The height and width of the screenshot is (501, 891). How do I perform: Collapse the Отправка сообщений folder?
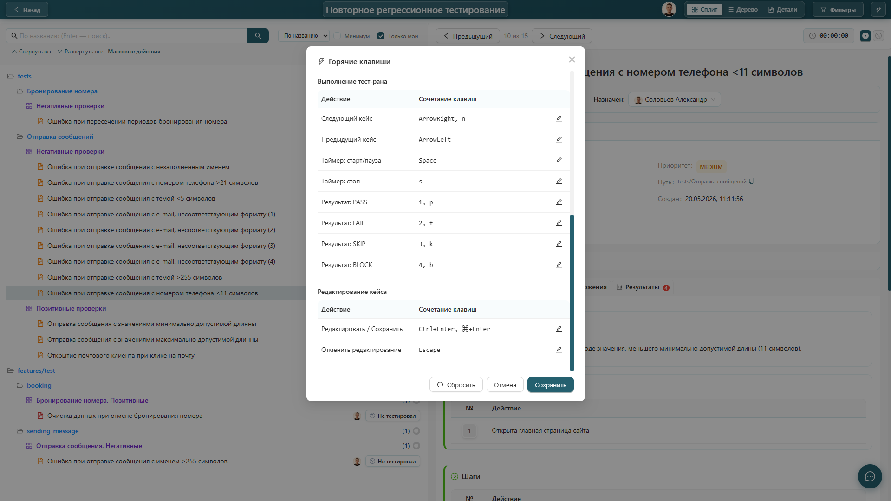[x=20, y=137]
